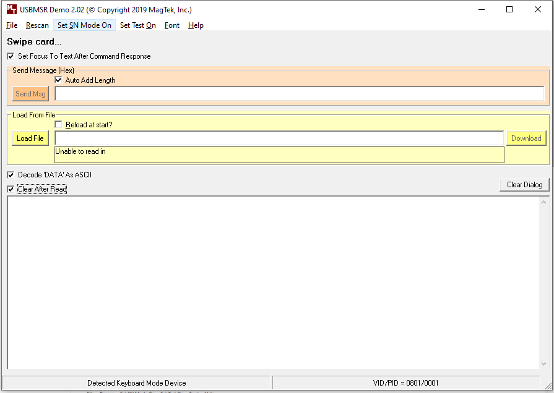Click Set Test On menu item
Screen dimensions: 554x393
point(138,25)
